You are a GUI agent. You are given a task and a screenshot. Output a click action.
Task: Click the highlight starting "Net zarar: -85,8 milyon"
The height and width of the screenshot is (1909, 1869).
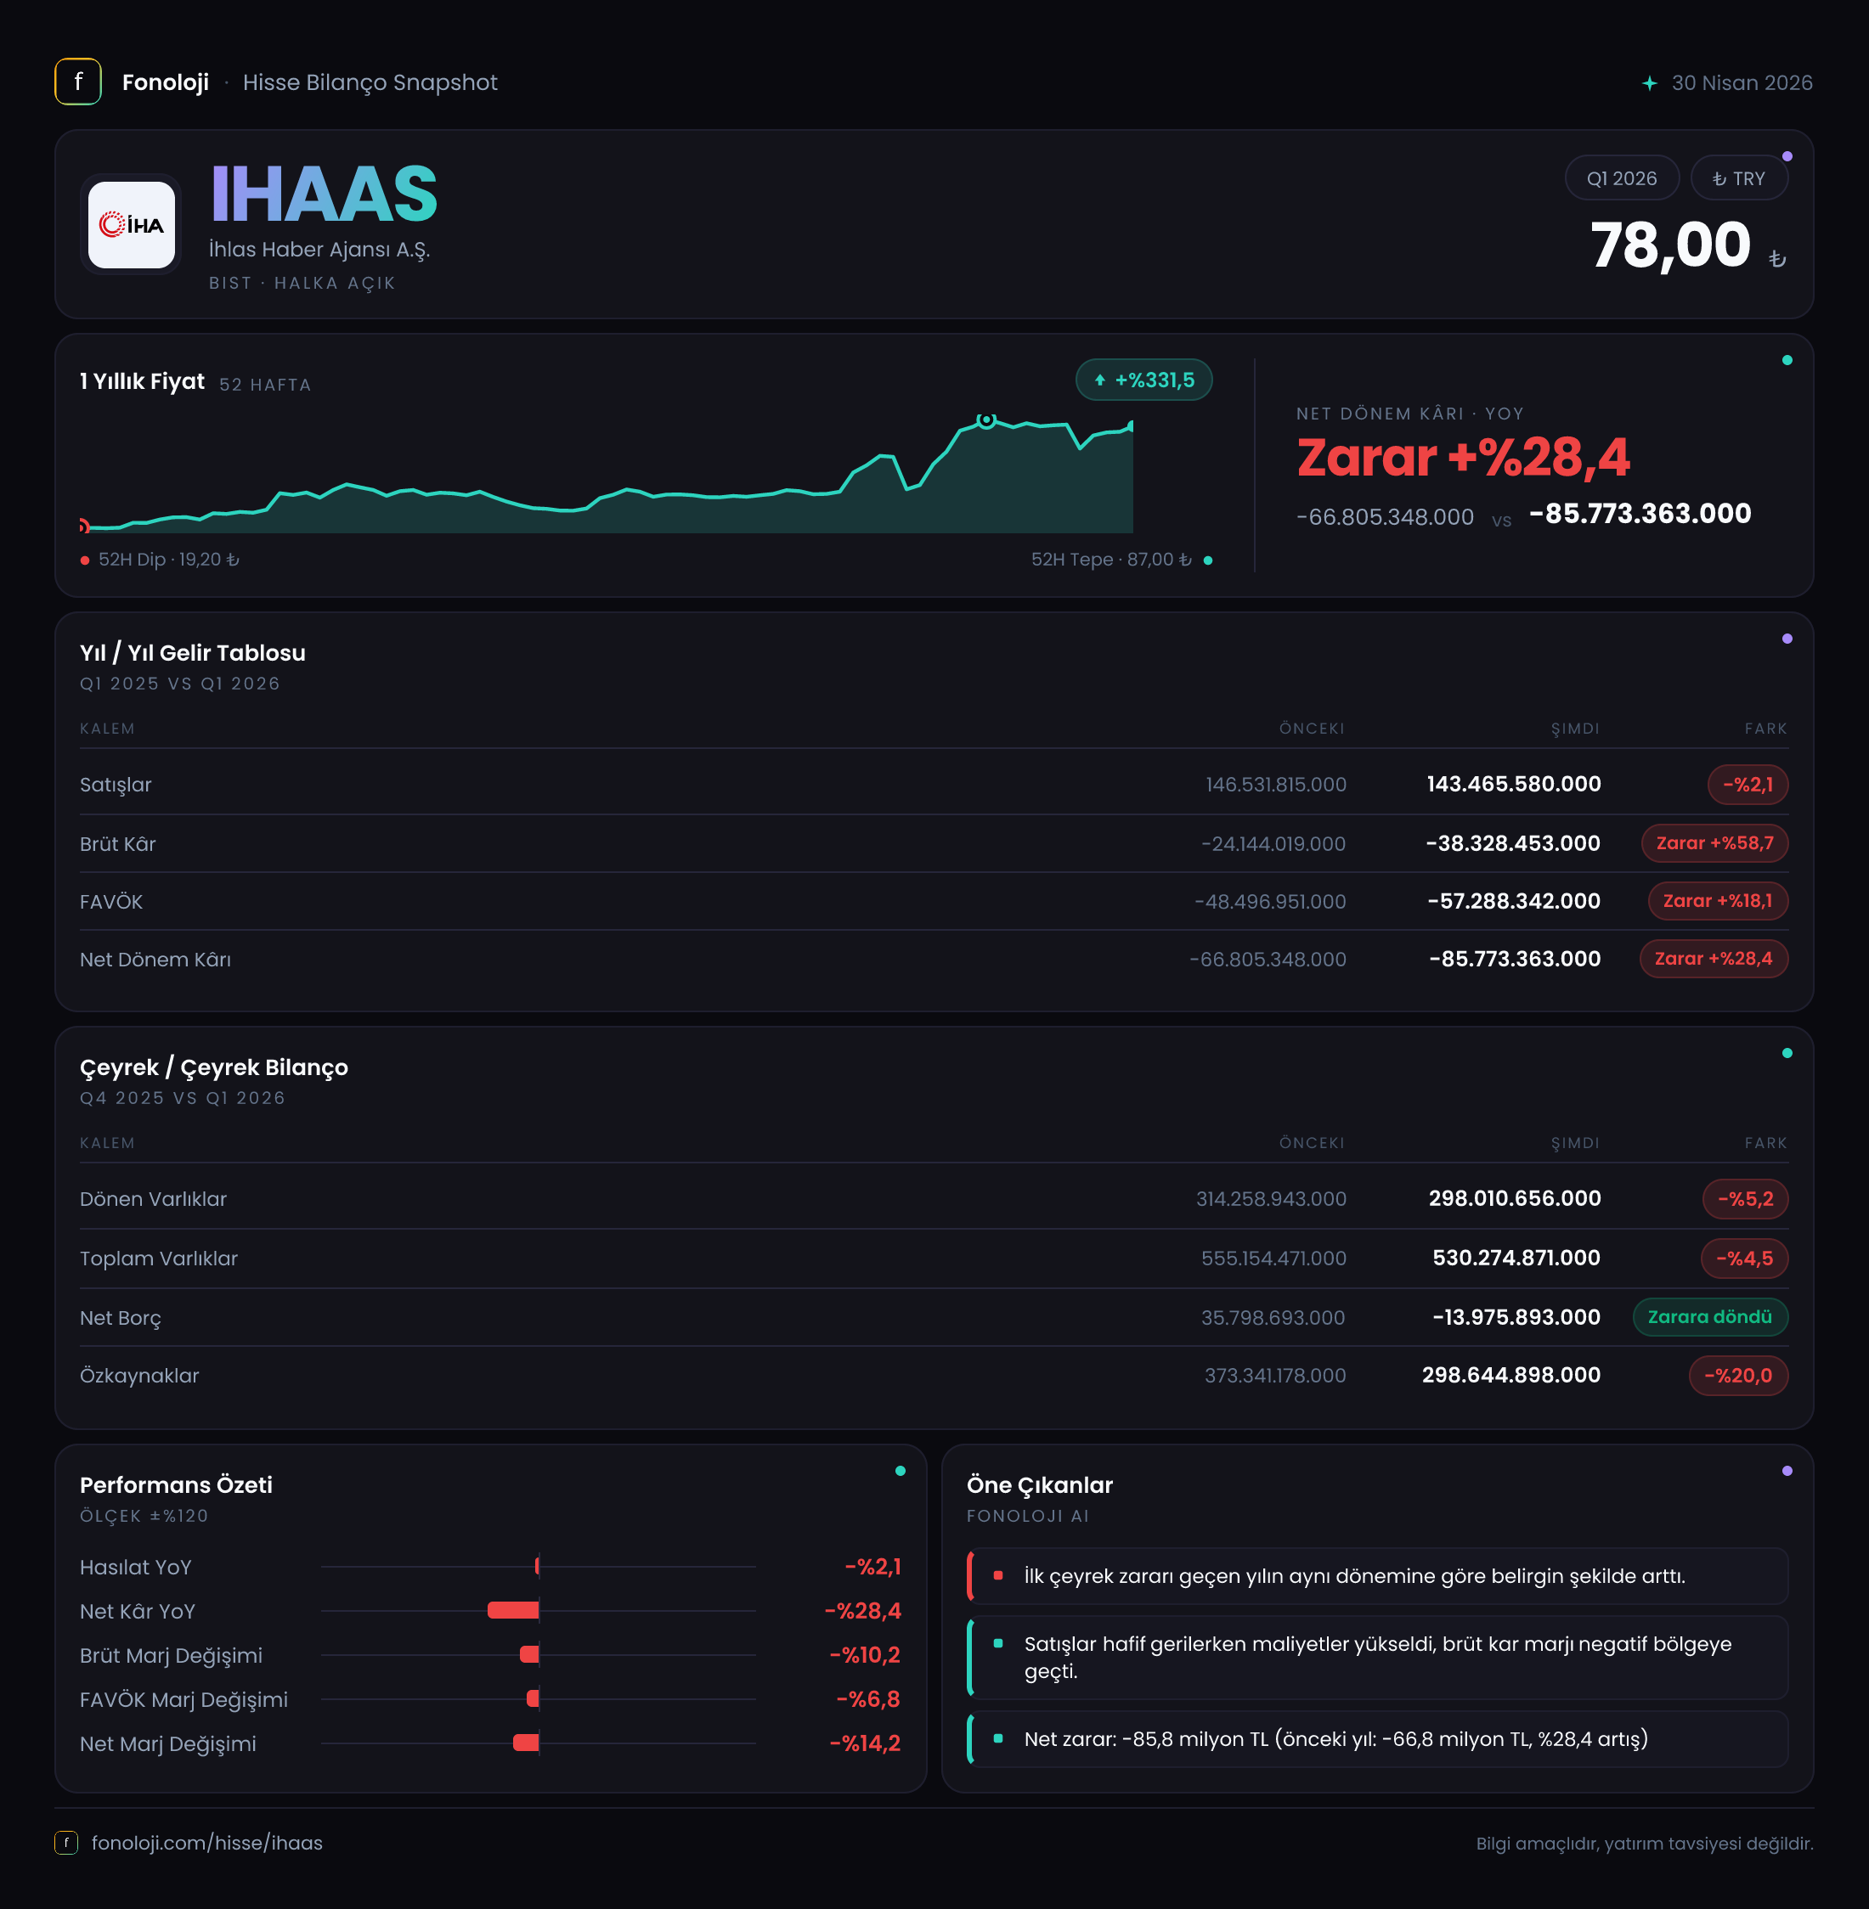[1377, 1739]
